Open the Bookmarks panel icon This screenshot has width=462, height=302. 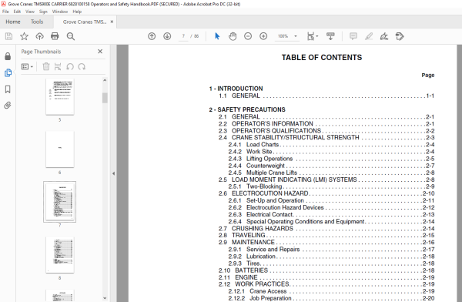click(8, 89)
